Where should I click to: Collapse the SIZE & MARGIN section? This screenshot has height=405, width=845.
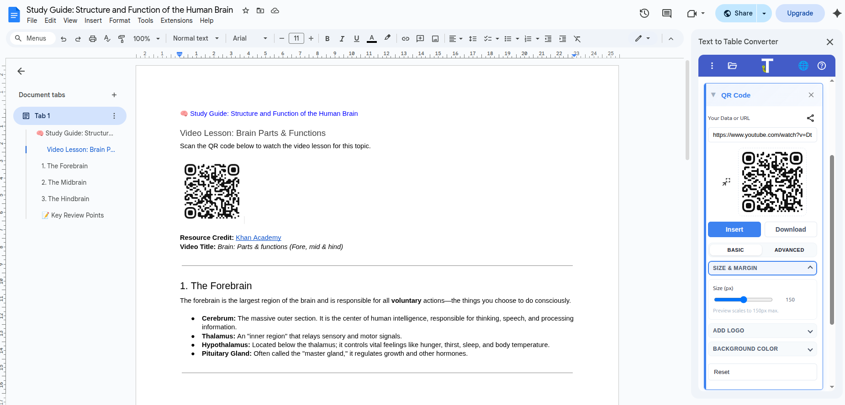(762, 268)
